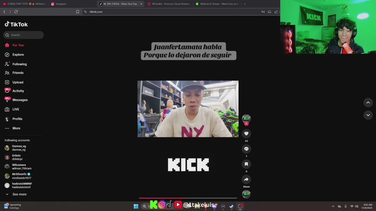Open Steam from the taskbar
Viewport: 376px width, 211px height.
coord(231,206)
